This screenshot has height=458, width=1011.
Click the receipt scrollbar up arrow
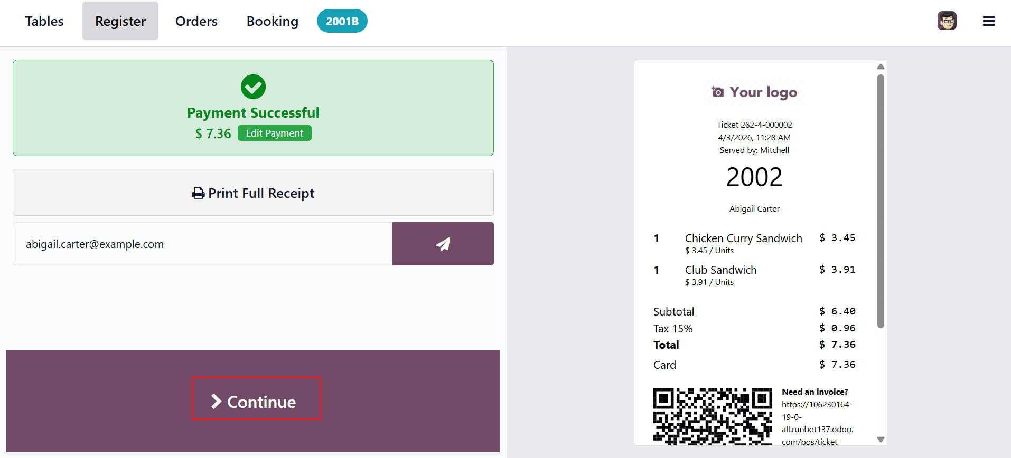pyautogui.click(x=880, y=66)
